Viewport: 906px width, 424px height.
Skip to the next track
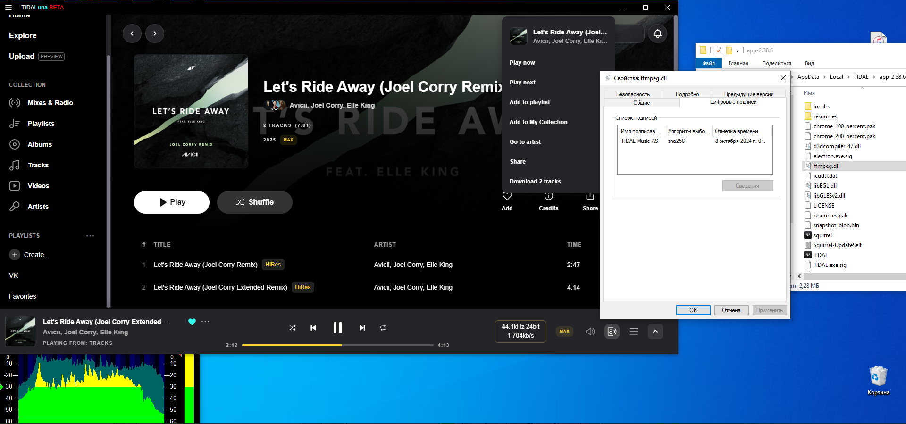tap(362, 328)
